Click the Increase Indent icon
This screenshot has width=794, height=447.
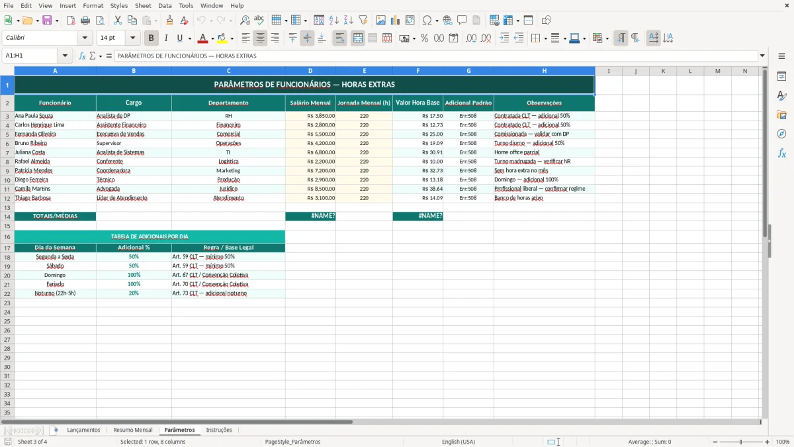point(504,38)
